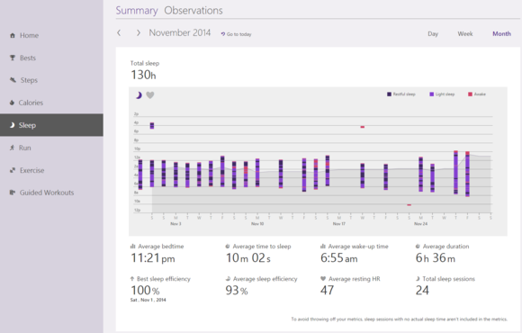The width and height of the screenshot is (522, 333).
Task: Click the Best sleep efficiency arrow icon
Action: click(x=132, y=279)
